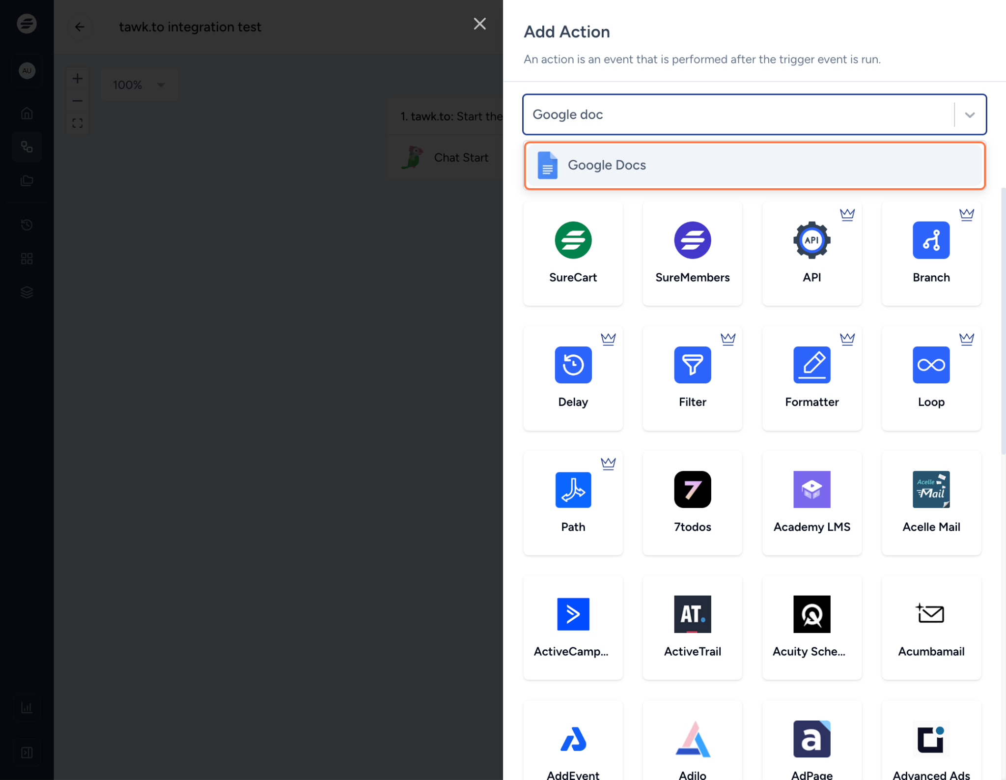
Task: Click the Path action icon
Action: coord(573,489)
